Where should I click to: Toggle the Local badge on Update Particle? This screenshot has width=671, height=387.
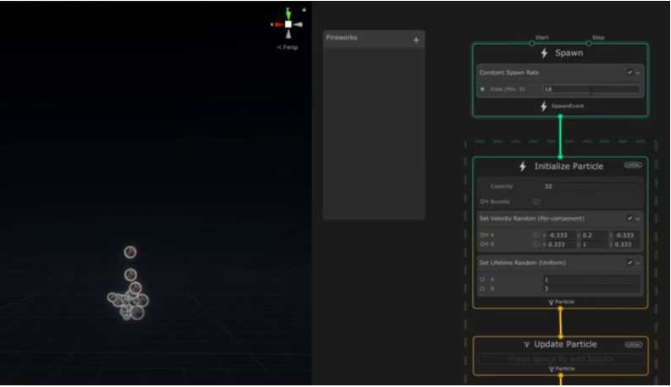click(633, 345)
